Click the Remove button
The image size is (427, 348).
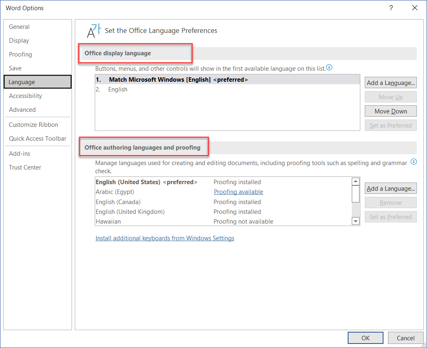390,202
